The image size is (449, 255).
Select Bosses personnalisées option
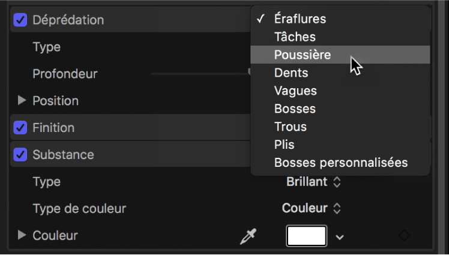[340, 163]
